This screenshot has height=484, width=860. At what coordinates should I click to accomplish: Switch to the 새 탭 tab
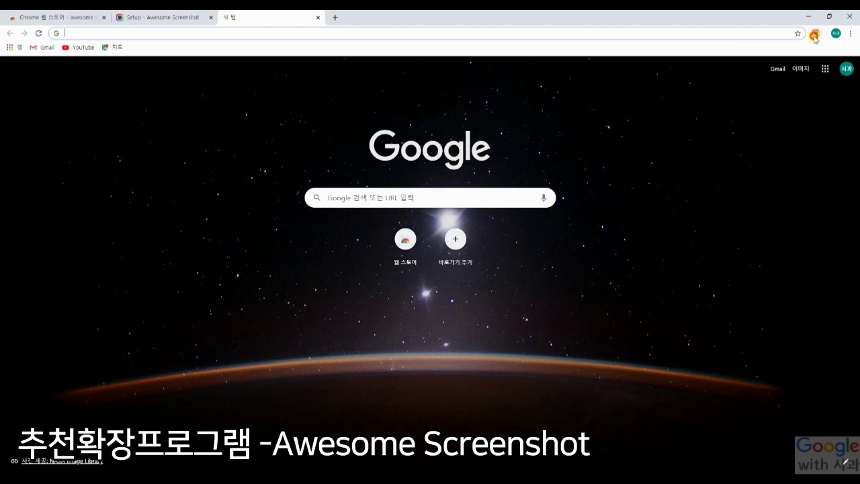(x=271, y=17)
